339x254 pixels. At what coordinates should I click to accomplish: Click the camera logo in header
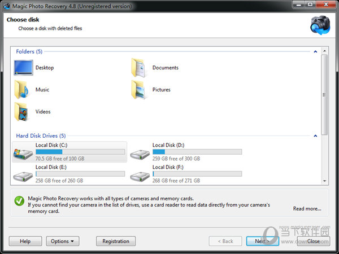[320, 25]
